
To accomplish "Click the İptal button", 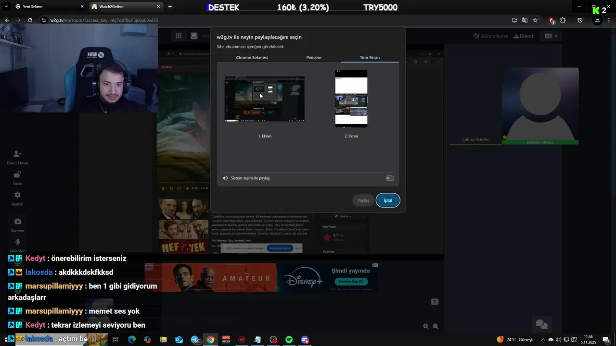I will [388, 200].
